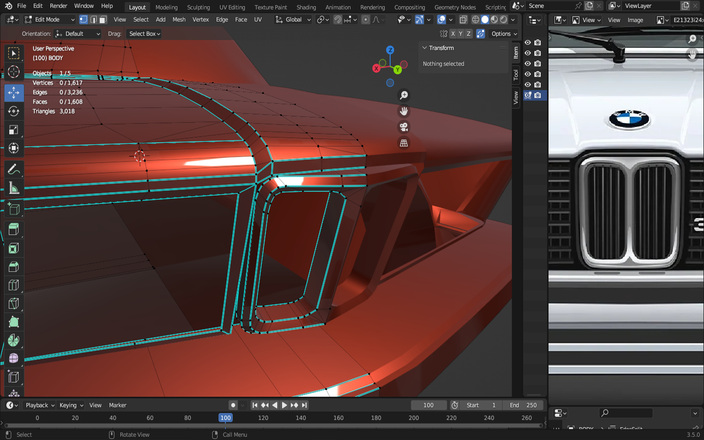Activate the Loop Cut tool
The width and height of the screenshot is (704, 440).
click(14, 285)
